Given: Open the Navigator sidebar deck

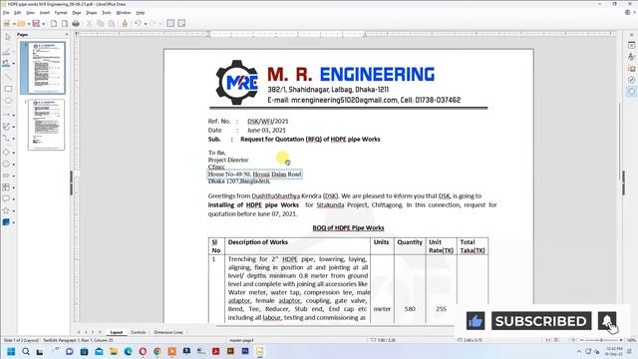Looking at the screenshot, I should click(631, 80).
